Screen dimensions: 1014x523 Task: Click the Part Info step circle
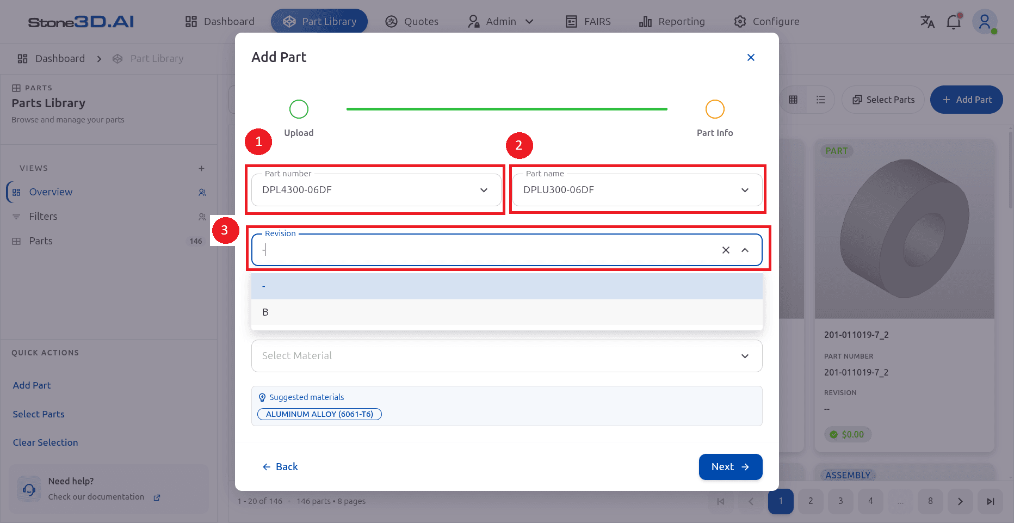[715, 109]
